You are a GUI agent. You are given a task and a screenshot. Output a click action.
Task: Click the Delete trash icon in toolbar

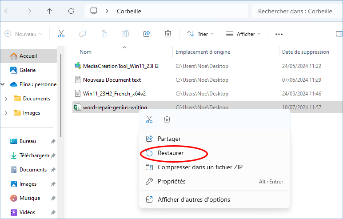coord(168,34)
